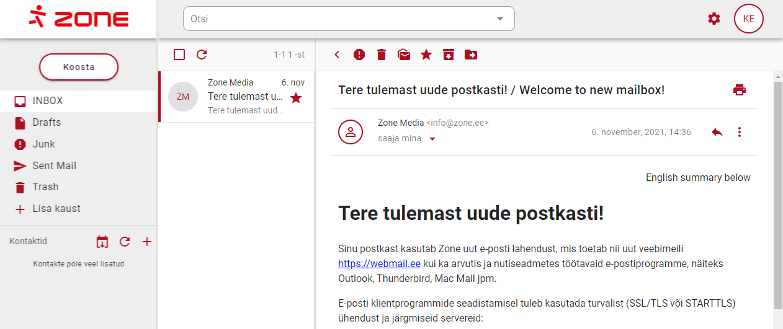The height and width of the screenshot is (329, 783).
Task: Click the message subject heading
Action: coord(501,90)
